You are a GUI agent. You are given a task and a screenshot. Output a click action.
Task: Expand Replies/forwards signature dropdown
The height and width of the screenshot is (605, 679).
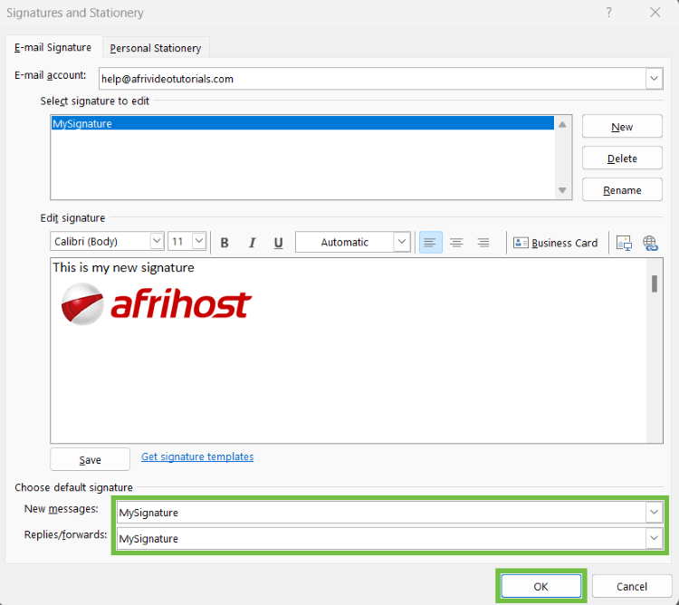click(x=654, y=539)
